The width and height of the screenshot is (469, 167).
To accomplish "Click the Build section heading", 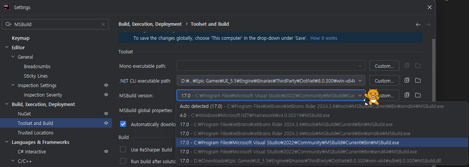I will click(123, 137).
